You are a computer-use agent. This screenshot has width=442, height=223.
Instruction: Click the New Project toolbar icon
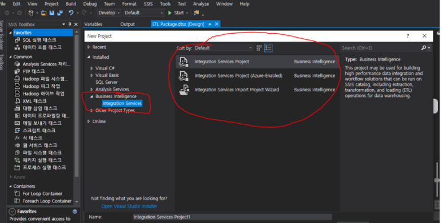31,13
